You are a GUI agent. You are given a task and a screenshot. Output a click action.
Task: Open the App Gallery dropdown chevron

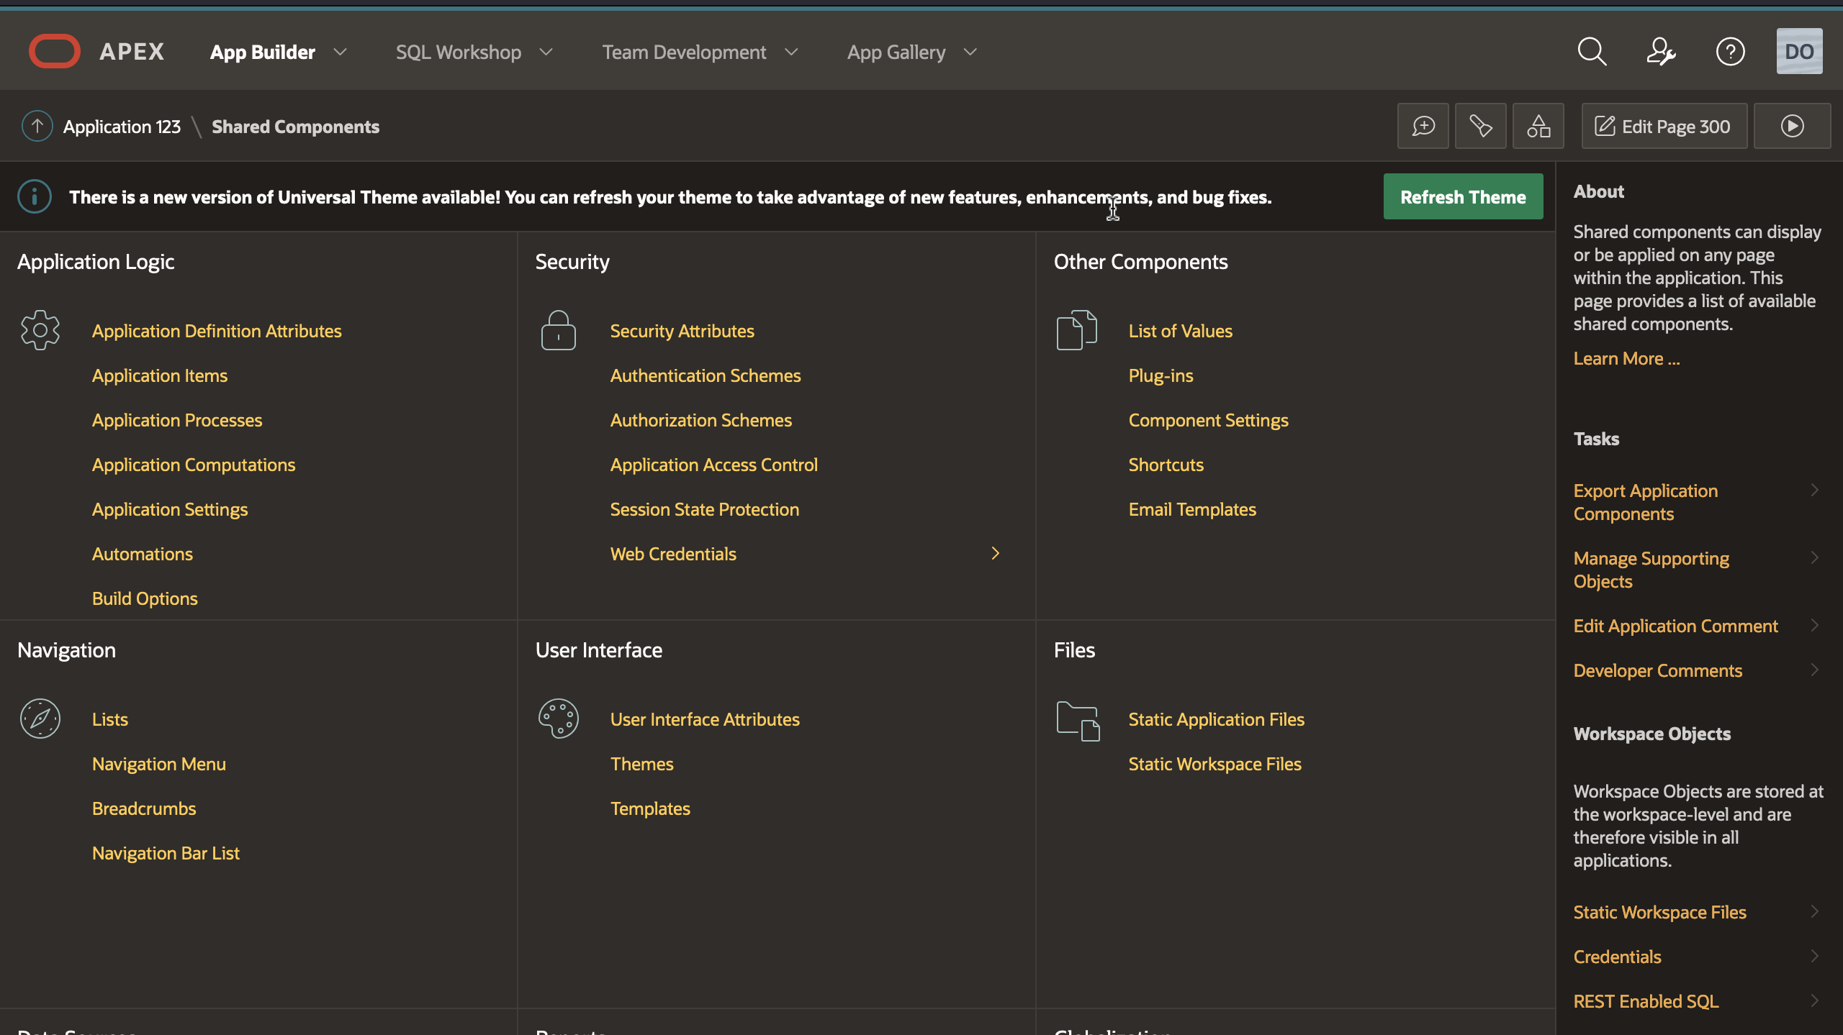click(970, 52)
